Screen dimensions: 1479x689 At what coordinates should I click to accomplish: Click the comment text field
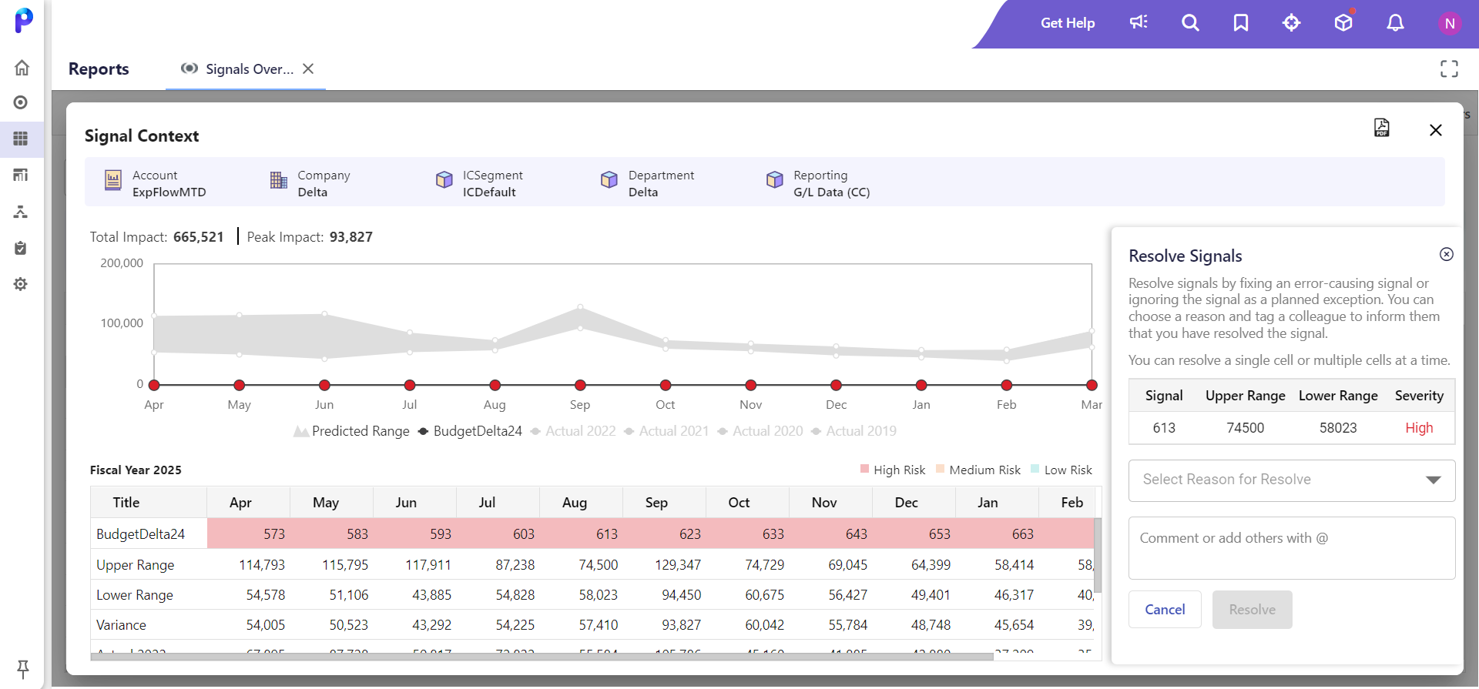[1291, 548]
